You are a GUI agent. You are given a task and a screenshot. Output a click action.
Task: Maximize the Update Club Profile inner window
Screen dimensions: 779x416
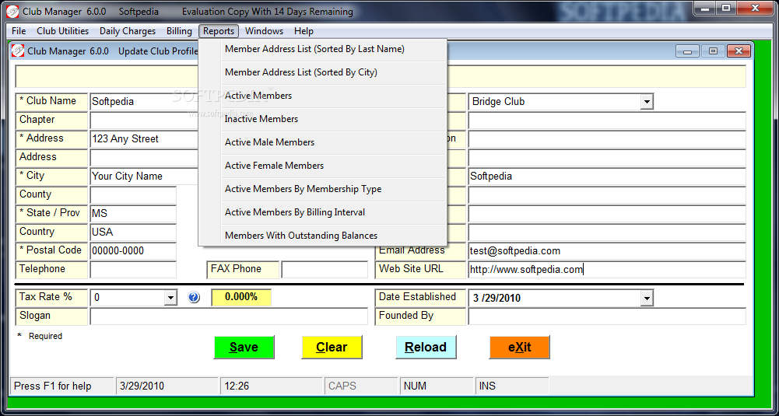pos(713,51)
